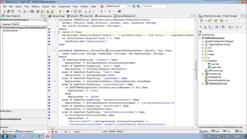Click the macro Stop button
247x139 pixels.
pyautogui.click(x=56, y=132)
